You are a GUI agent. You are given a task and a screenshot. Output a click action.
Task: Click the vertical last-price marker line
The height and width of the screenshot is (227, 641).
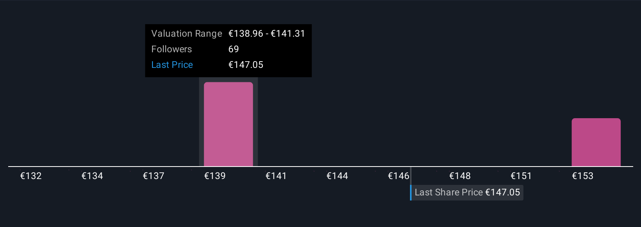tap(411, 183)
